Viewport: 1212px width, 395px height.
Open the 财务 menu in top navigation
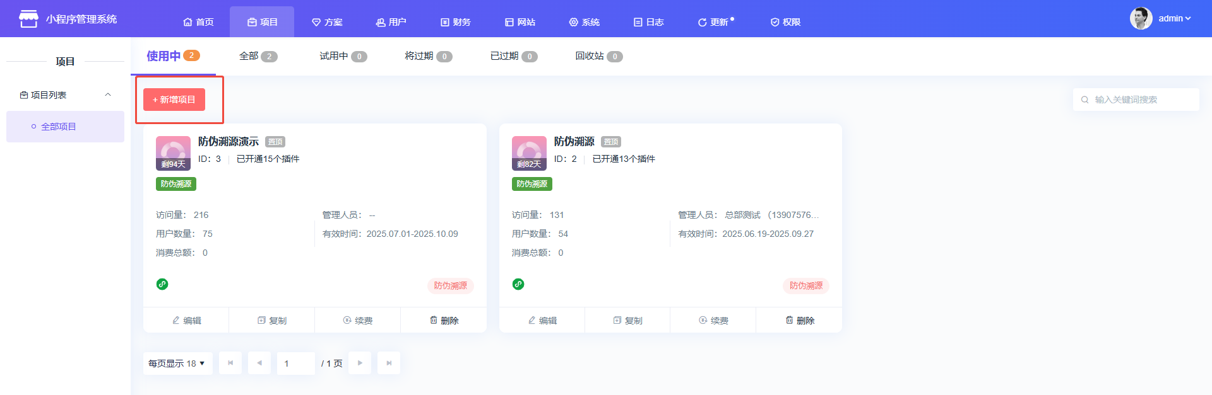455,22
